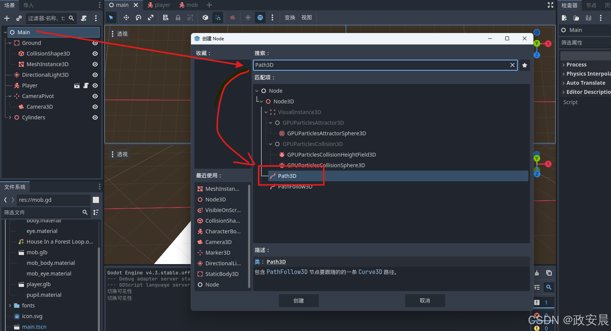Image resolution: width=611 pixels, height=331 pixels.
Task: Clear the Path3D search text with X
Action: 512,65
